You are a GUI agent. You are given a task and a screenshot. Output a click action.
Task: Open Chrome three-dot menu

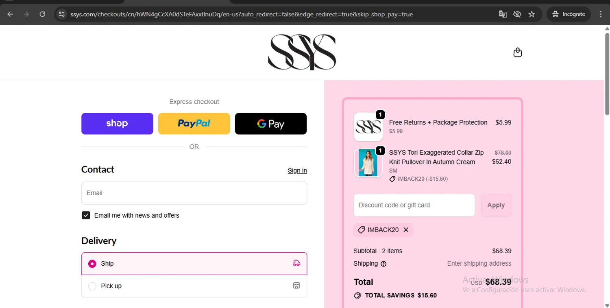[601, 14]
